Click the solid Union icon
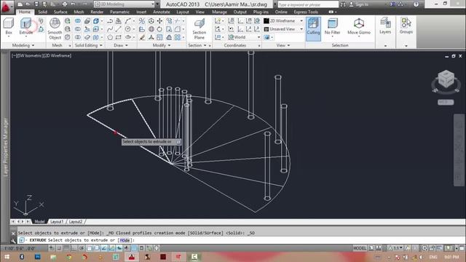 tap(78, 21)
